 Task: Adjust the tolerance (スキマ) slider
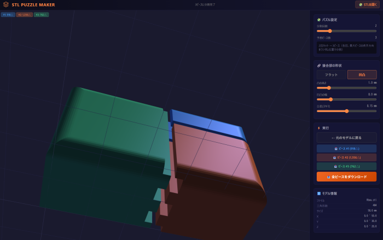click(347, 111)
